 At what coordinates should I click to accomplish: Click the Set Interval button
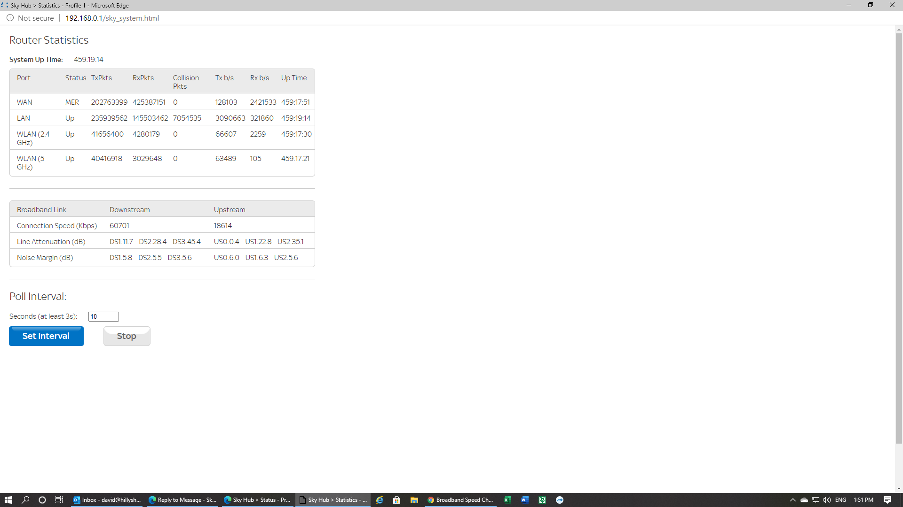(x=46, y=336)
